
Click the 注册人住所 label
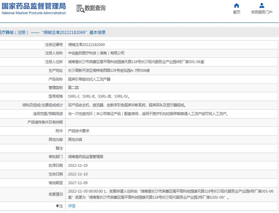point(54,62)
